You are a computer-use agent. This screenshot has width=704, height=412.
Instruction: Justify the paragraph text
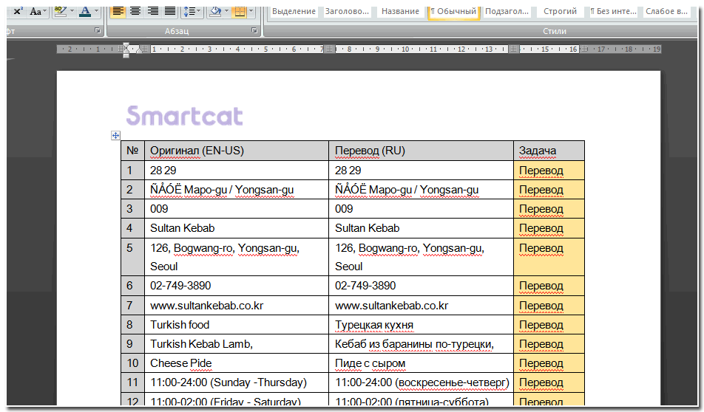[x=170, y=11]
